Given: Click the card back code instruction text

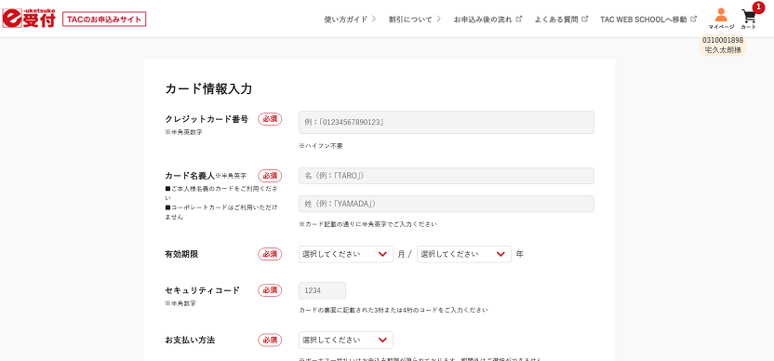Looking at the screenshot, I should pos(393,310).
